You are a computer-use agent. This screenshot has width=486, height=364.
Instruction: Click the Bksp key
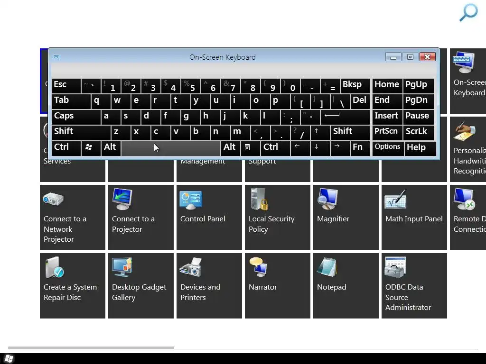tap(355, 86)
